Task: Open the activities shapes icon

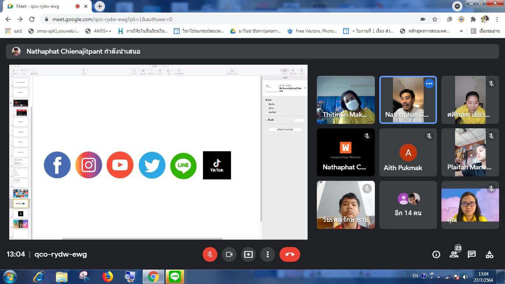Action: coord(489,254)
